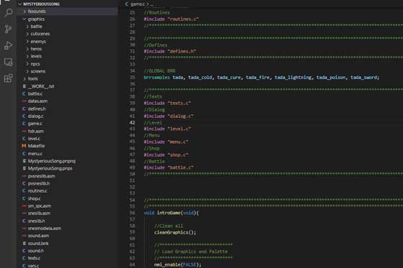Open the Extensions view
Screen dimensions: 403x268
pyautogui.click(x=8, y=78)
